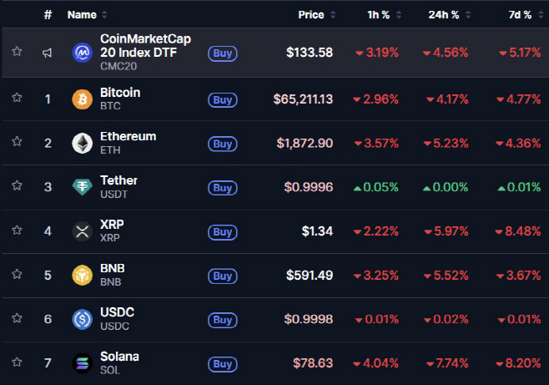The width and height of the screenshot is (549, 385).
Task: Toggle the watchlist star for Solana
Action: [17, 363]
